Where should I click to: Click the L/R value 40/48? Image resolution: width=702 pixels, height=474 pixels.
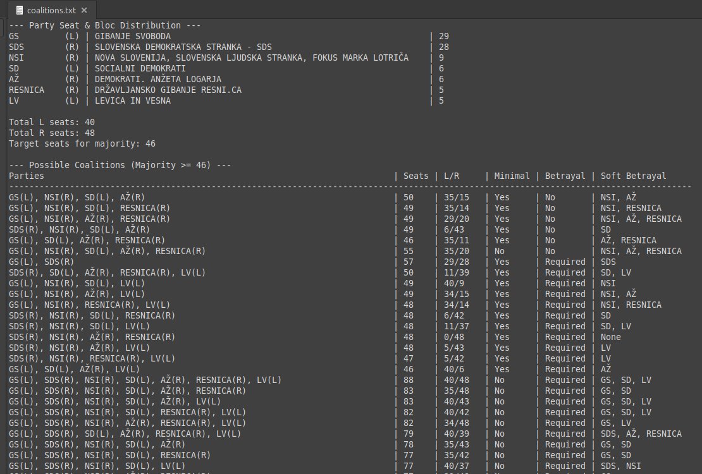click(x=456, y=380)
